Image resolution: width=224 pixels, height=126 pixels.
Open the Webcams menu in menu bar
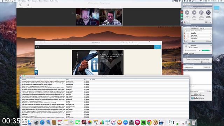point(35,1)
